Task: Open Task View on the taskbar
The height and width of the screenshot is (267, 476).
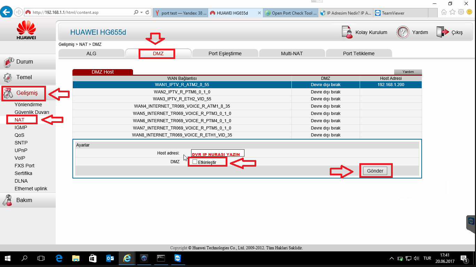Action: coord(41,258)
